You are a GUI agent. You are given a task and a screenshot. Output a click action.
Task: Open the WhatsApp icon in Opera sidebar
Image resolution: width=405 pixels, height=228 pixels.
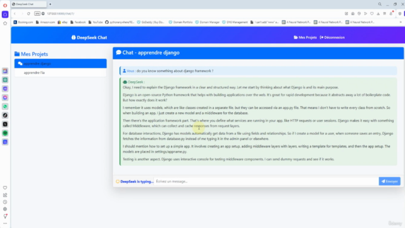click(5, 106)
